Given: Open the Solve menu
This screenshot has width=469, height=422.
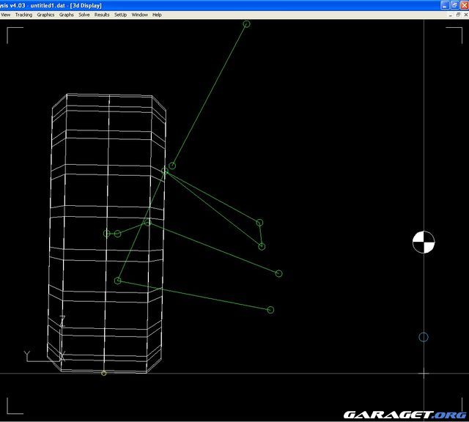Looking at the screenshot, I should pyautogui.click(x=84, y=15).
